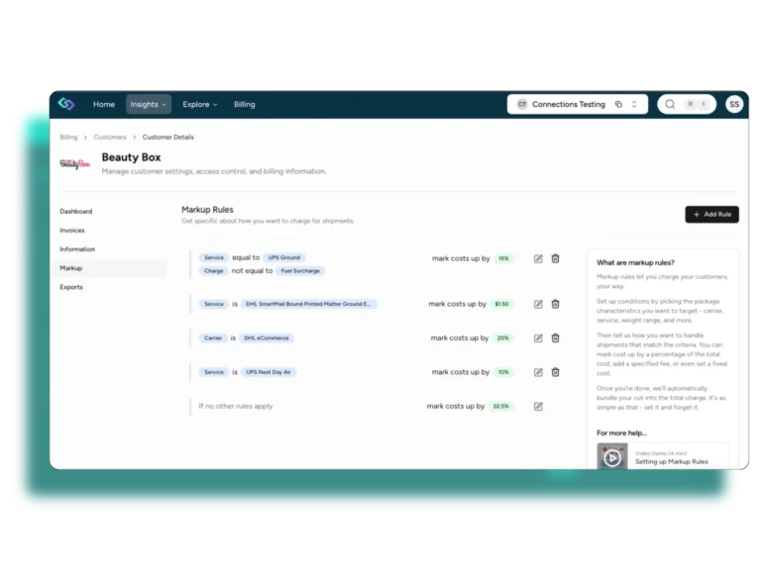Image resolution: width=761 pixels, height=570 pixels.
Task: Select the Markup sidebar tab
Action: point(111,268)
